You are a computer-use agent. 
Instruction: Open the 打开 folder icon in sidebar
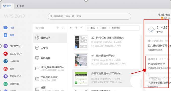pyautogui.click(x=6, y=28)
